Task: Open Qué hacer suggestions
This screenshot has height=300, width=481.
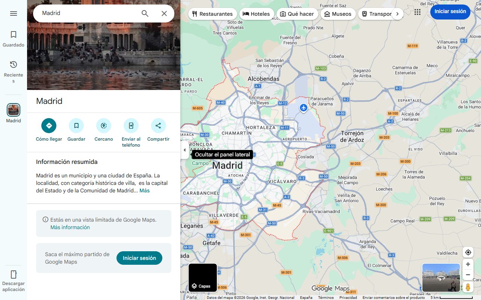Action: click(x=297, y=13)
